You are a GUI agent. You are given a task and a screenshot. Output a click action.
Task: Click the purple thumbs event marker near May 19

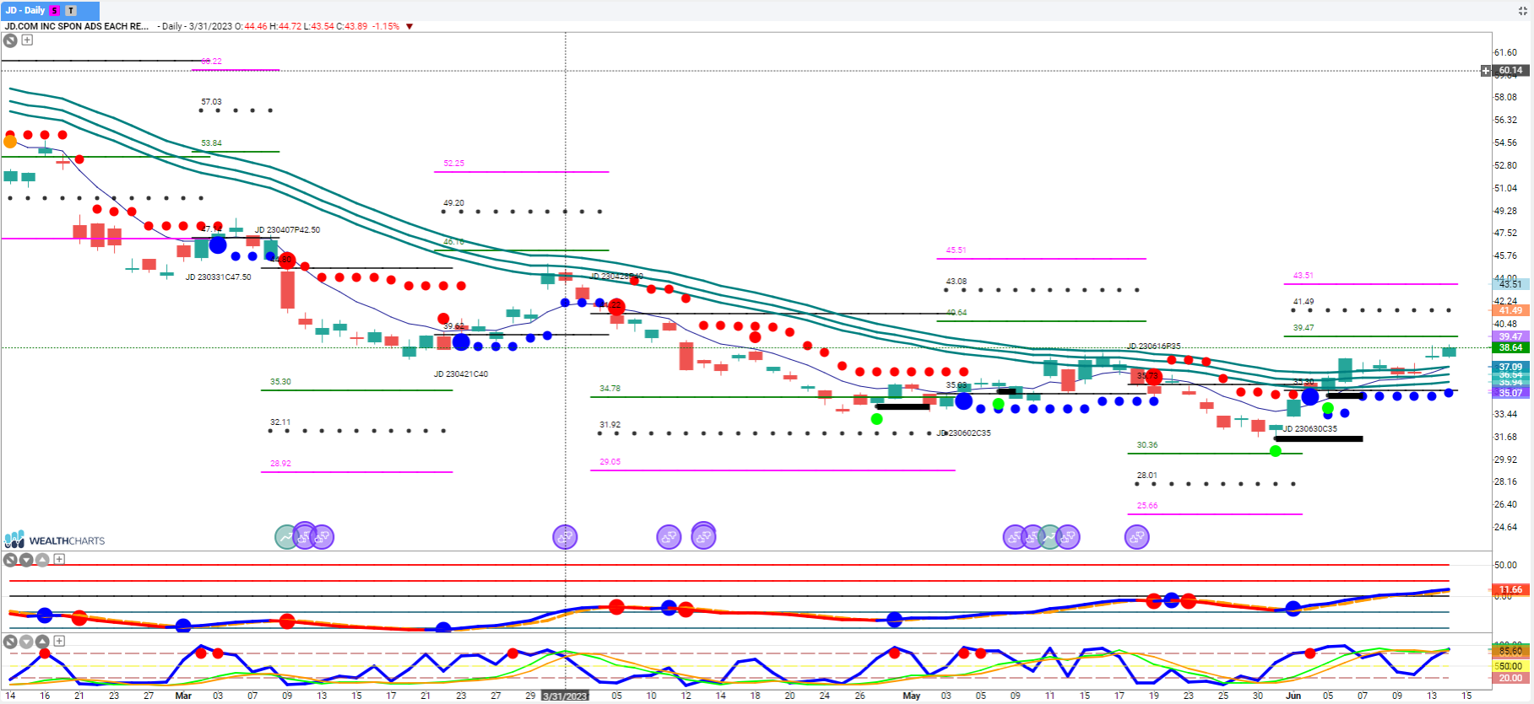tap(1137, 536)
